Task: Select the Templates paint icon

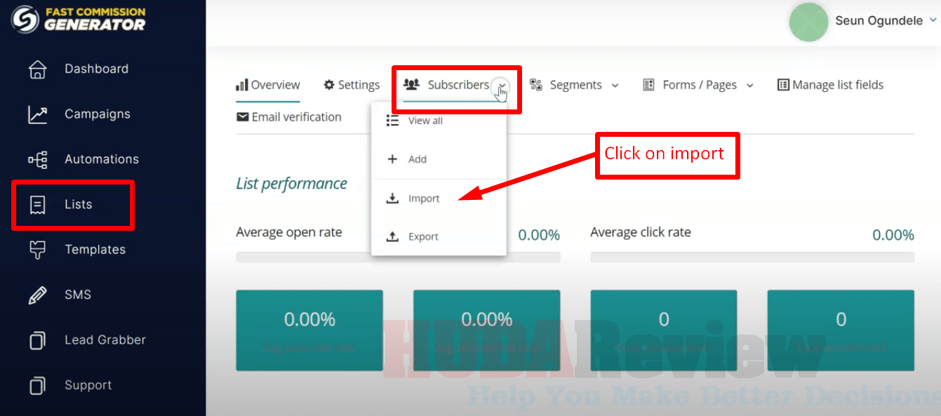Action: tap(36, 249)
